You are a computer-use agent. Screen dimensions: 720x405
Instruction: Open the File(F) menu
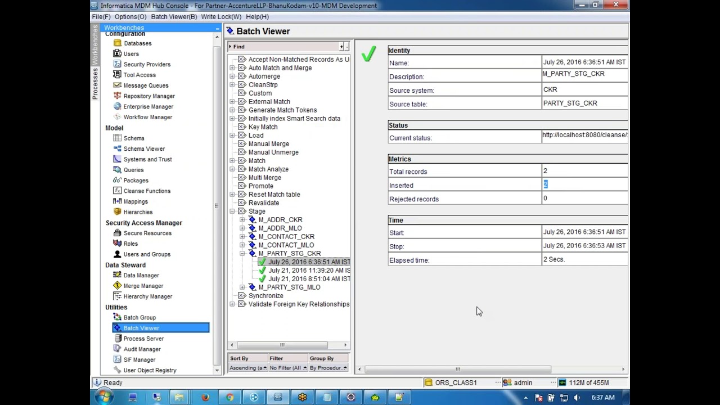click(x=101, y=17)
